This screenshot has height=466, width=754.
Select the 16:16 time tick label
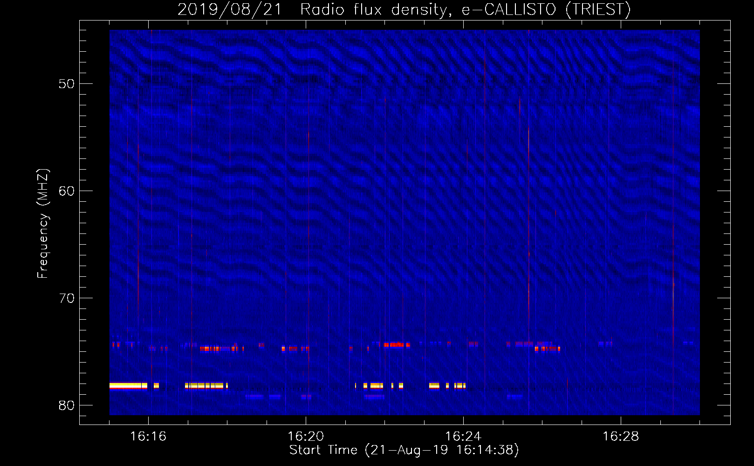point(148,436)
